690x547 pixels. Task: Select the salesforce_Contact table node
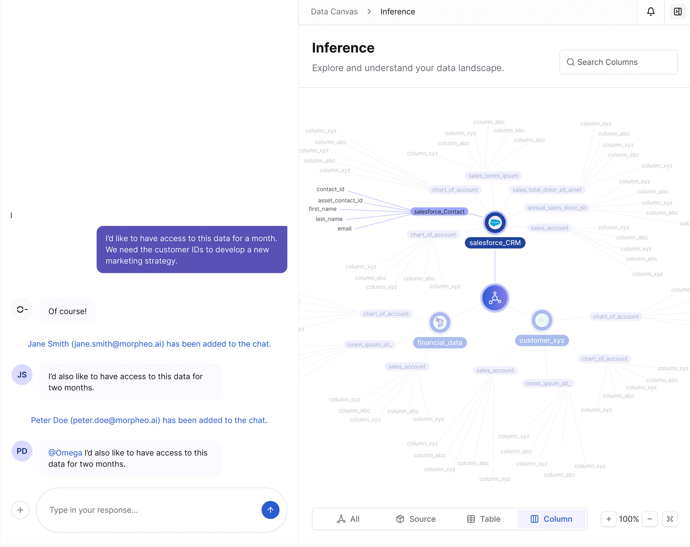pos(439,211)
